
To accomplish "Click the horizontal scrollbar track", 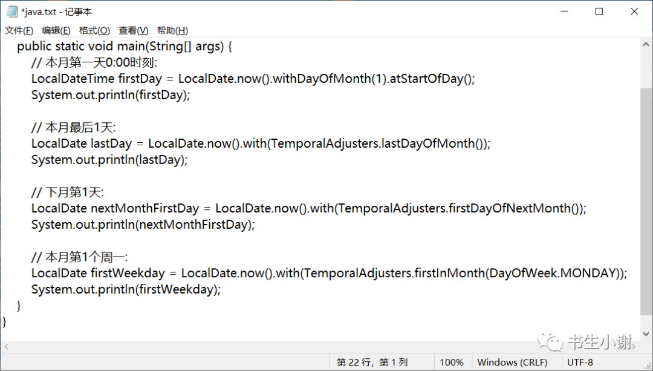I will (302, 346).
